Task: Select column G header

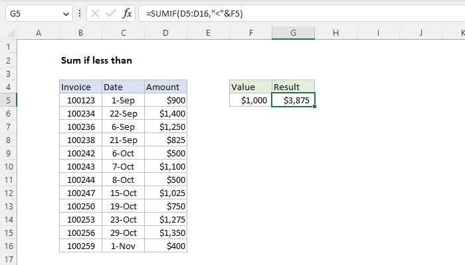Action: pos(293,33)
